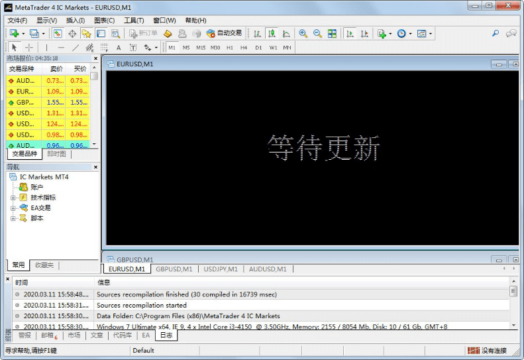The height and width of the screenshot is (360, 524).
Task: Expand the Indicators dropdown arrow
Action: click(x=390, y=33)
